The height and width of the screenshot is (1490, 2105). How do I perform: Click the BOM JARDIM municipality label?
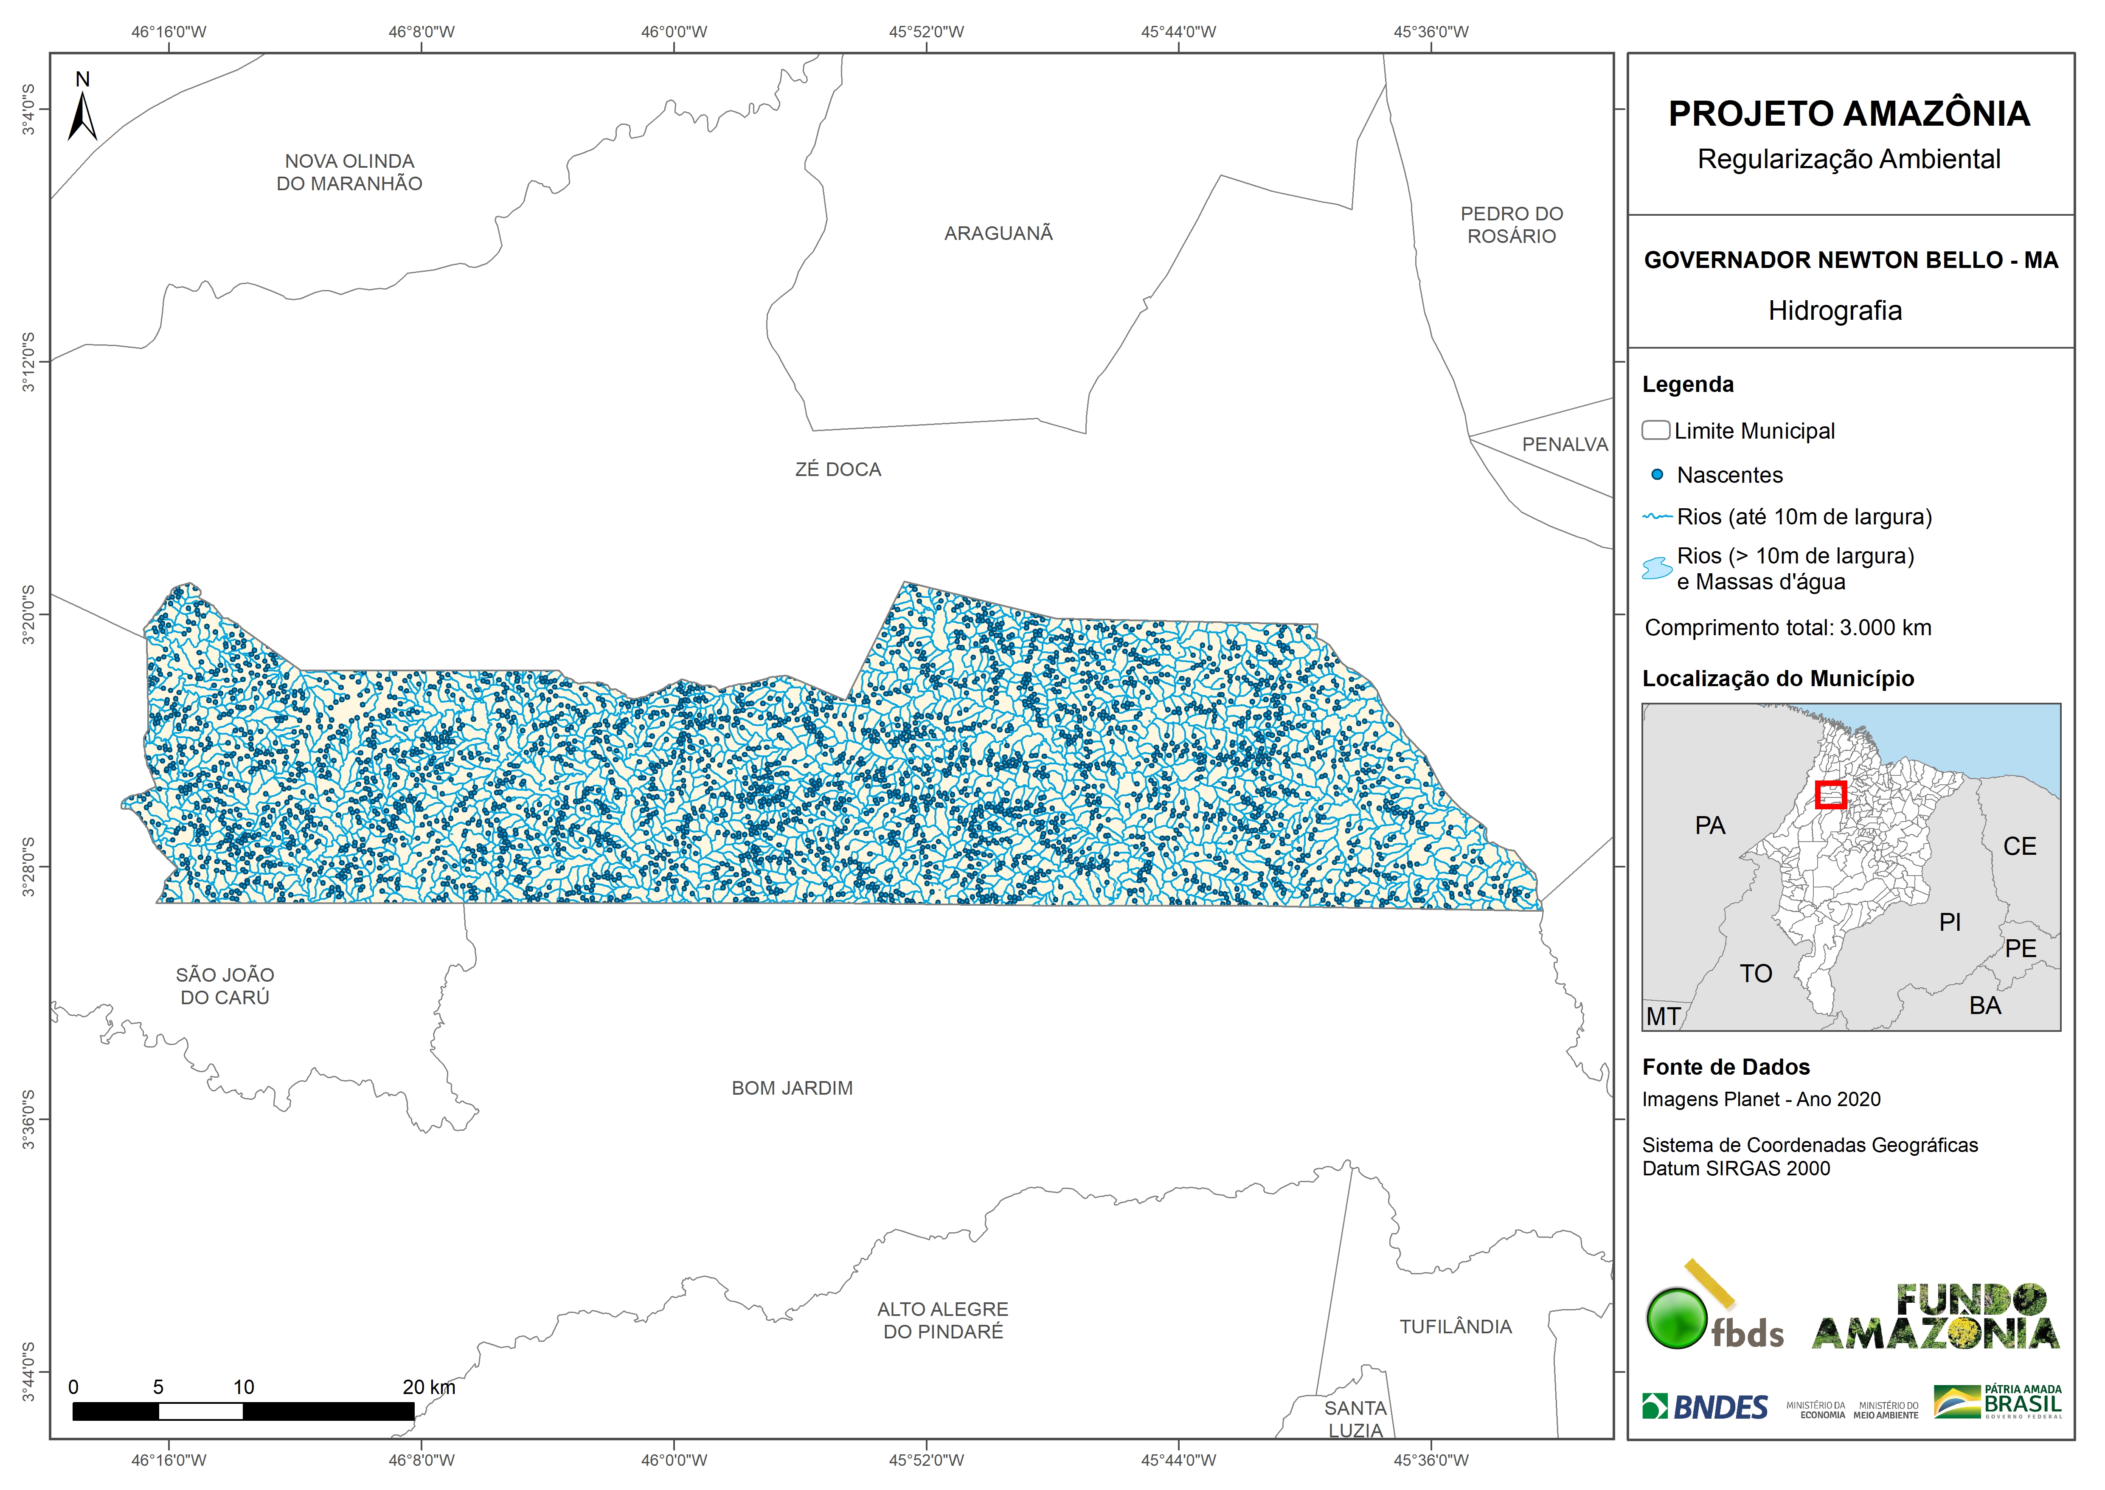click(792, 1088)
